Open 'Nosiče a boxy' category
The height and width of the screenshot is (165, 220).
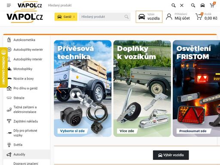click(24, 79)
